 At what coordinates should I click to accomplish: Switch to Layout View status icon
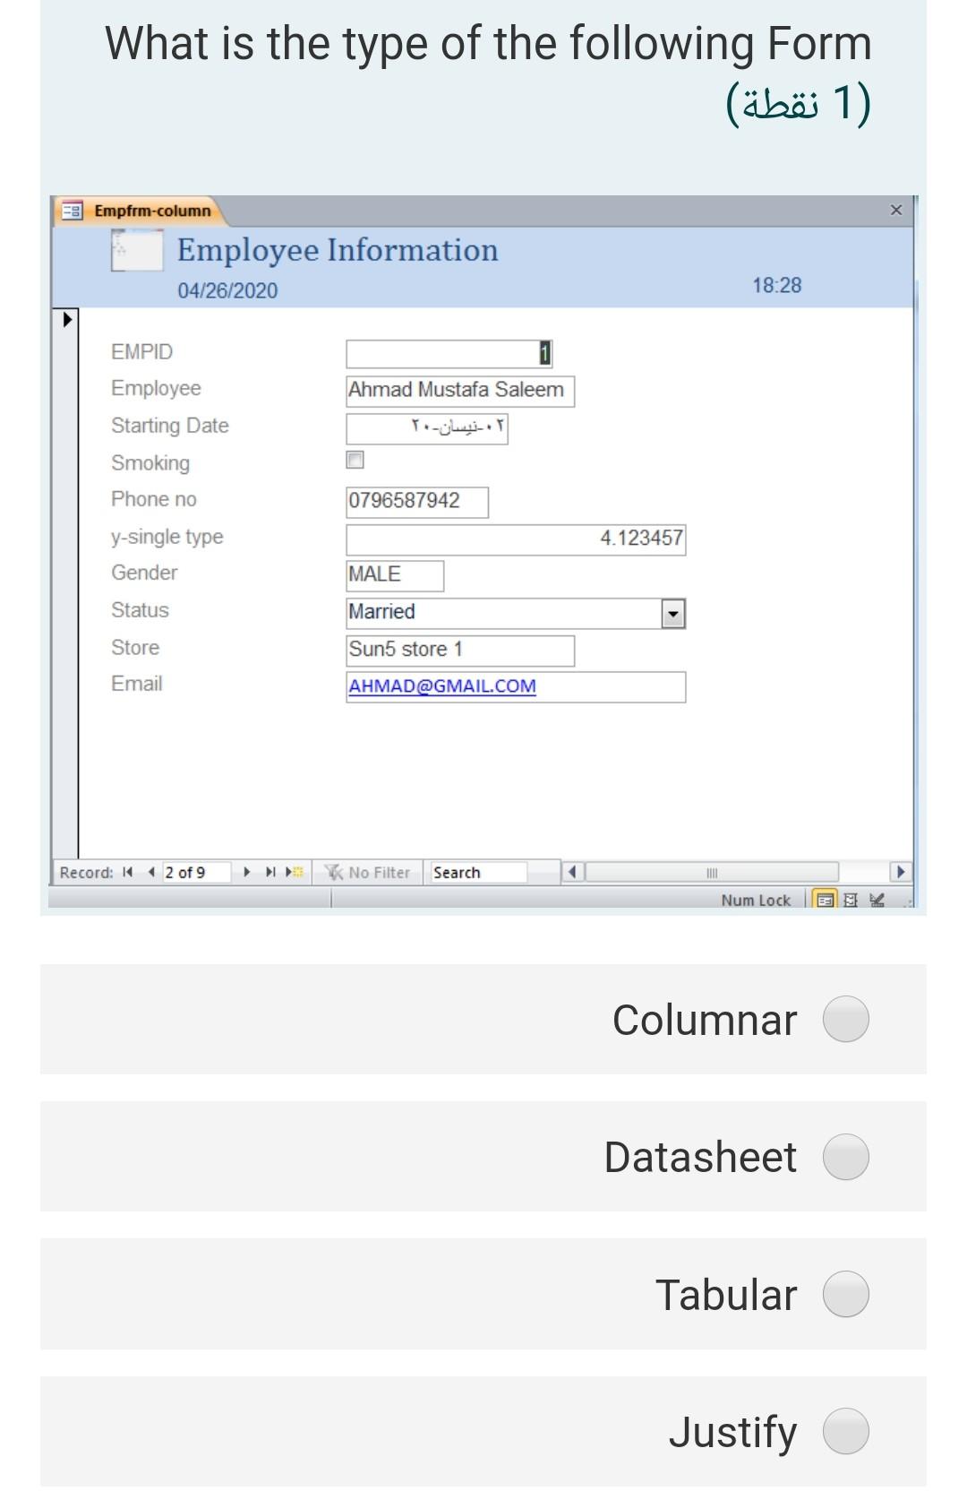(850, 900)
